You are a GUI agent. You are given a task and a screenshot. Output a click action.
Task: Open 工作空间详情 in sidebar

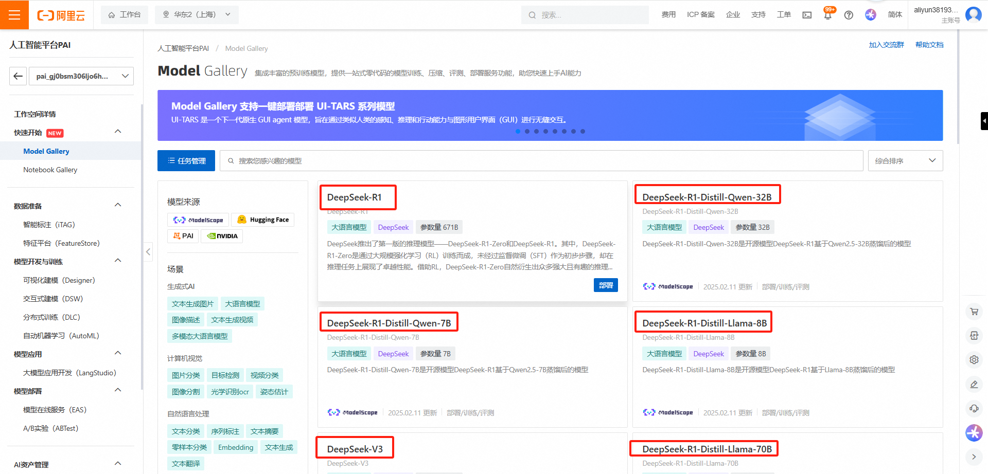pyautogui.click(x=35, y=114)
